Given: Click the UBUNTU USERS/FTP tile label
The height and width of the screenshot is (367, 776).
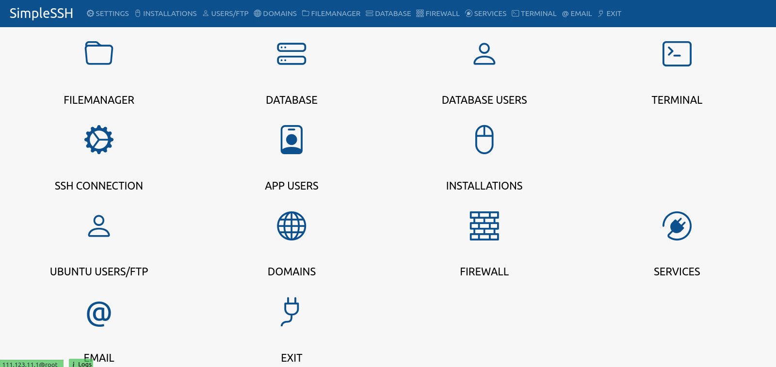Looking at the screenshot, I should pyautogui.click(x=99, y=271).
